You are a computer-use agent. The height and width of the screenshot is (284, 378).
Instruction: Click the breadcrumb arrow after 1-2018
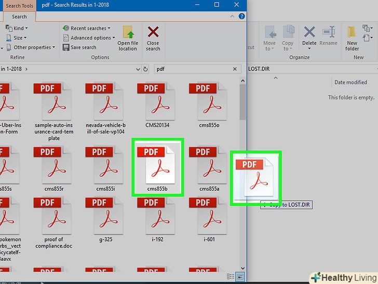pos(26,69)
